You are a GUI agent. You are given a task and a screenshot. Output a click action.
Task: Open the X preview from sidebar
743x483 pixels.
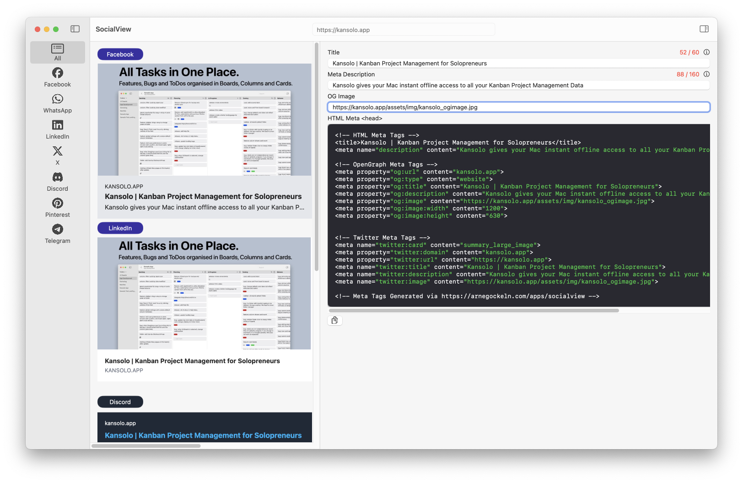(x=58, y=156)
